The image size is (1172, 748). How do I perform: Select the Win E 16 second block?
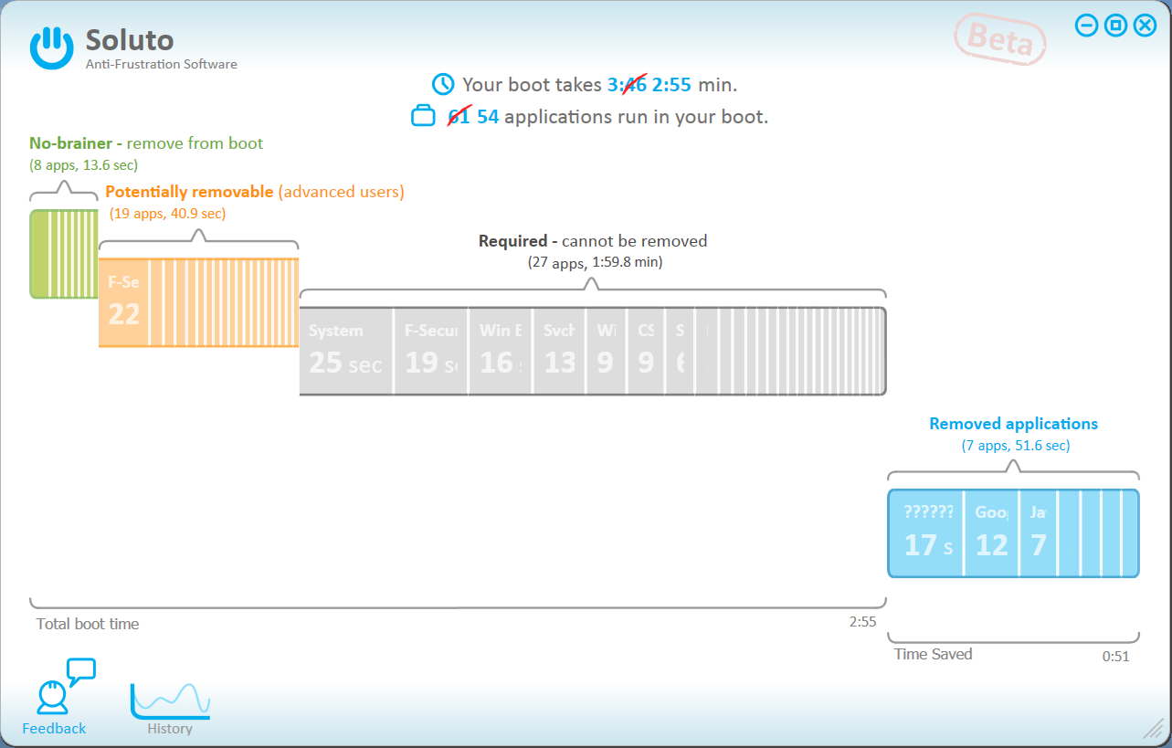click(x=501, y=352)
